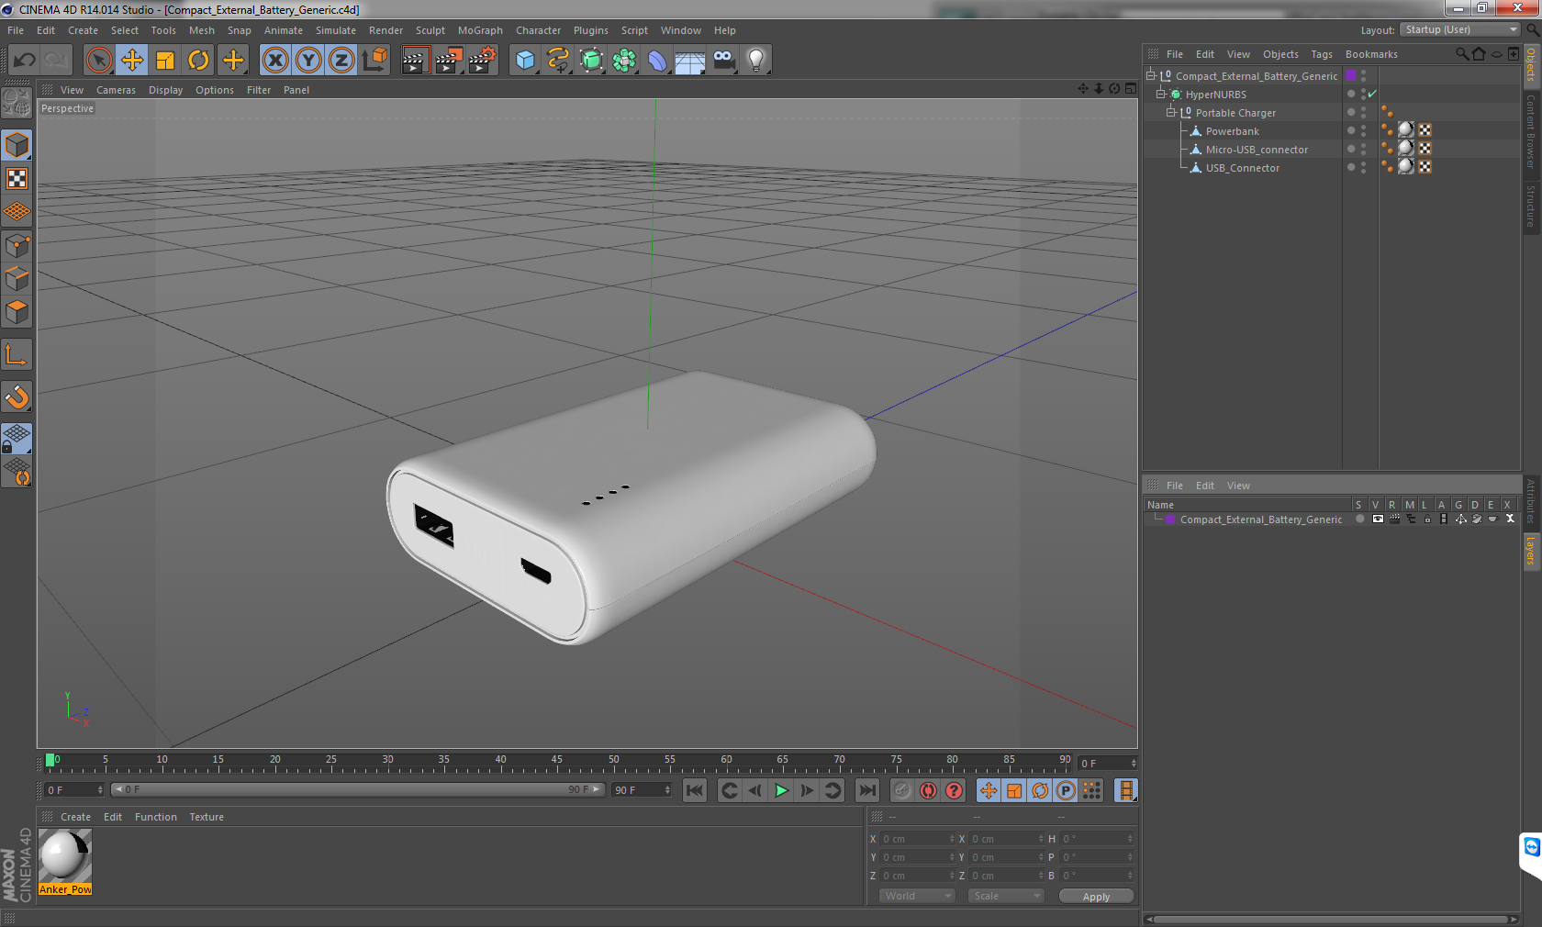Add a camera object
The height and width of the screenshot is (927, 1542).
[x=723, y=61]
